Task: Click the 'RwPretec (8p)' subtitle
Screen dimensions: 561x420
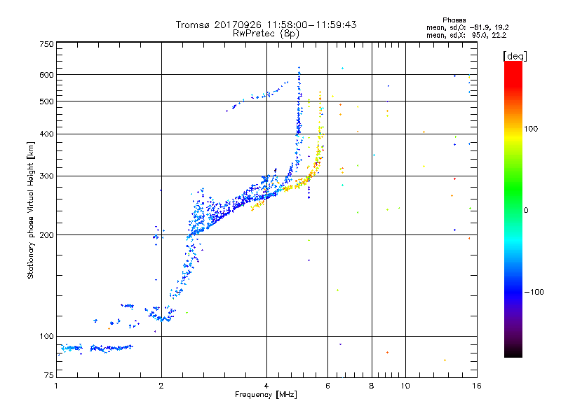Action: (x=266, y=34)
